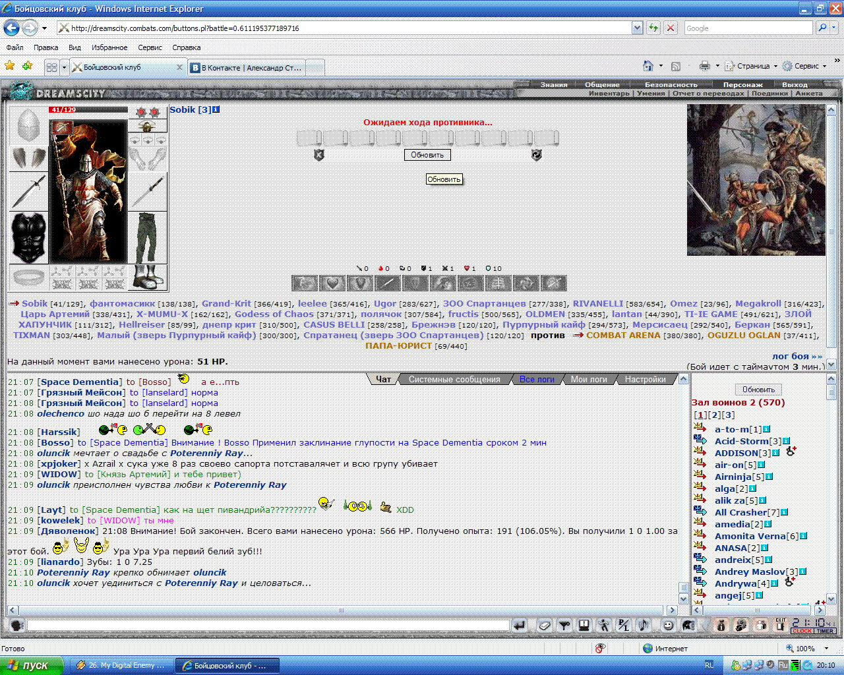Open the Поединки submenu link
Image resolution: width=844 pixels, height=675 pixels.
(x=769, y=93)
